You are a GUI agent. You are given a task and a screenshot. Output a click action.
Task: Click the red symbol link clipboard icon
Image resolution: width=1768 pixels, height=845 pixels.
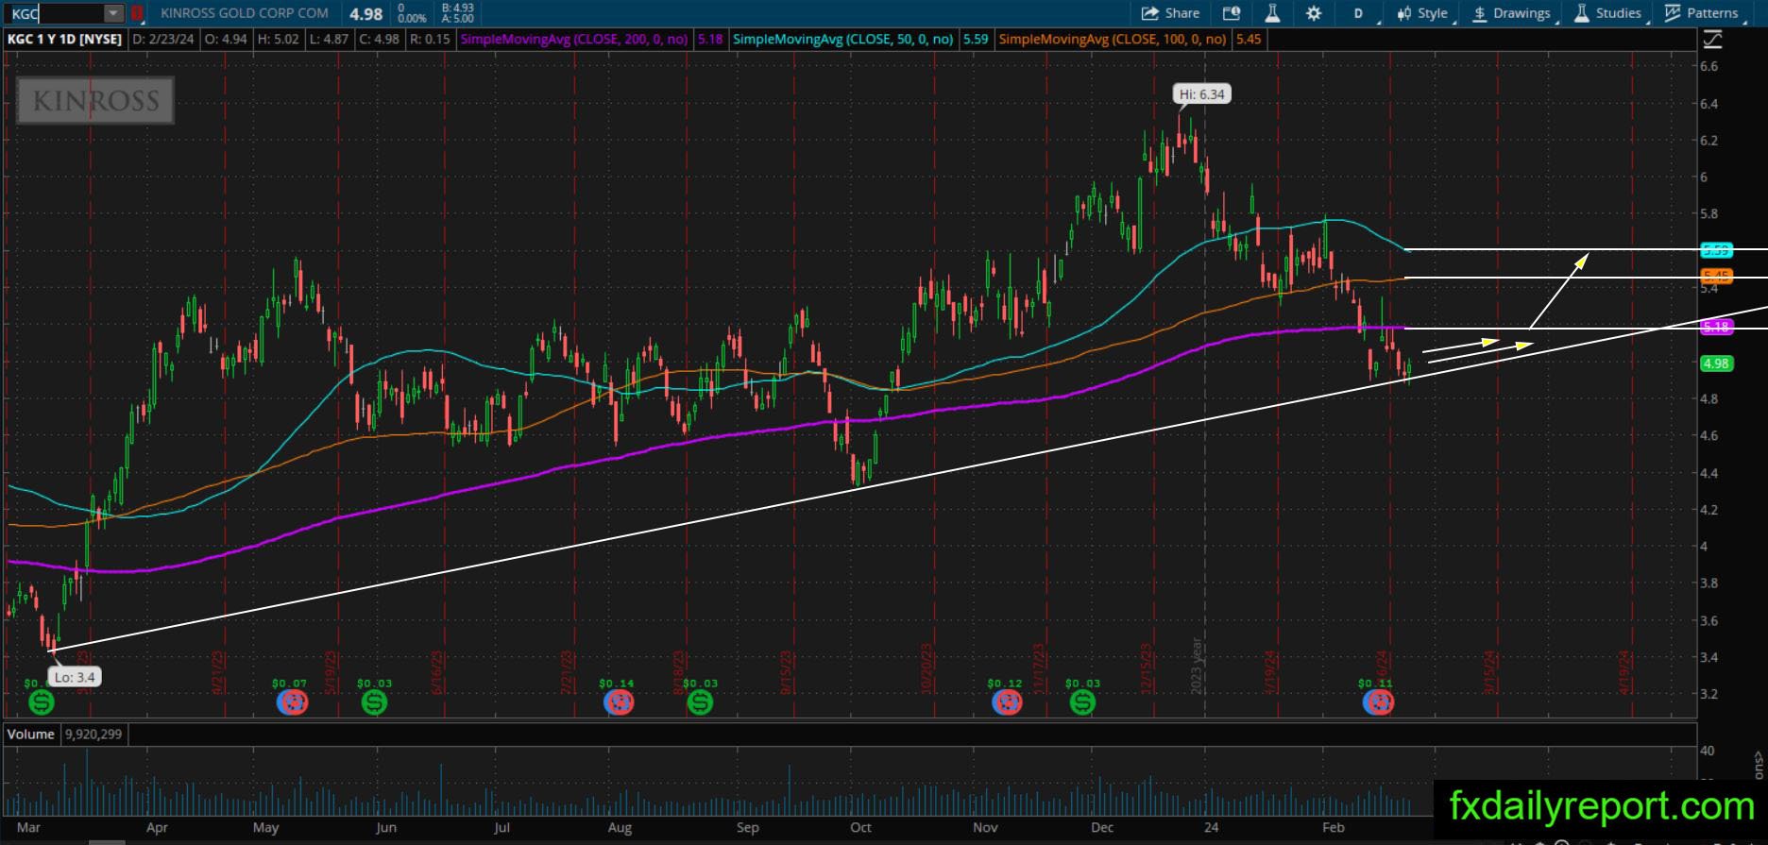coord(137,13)
